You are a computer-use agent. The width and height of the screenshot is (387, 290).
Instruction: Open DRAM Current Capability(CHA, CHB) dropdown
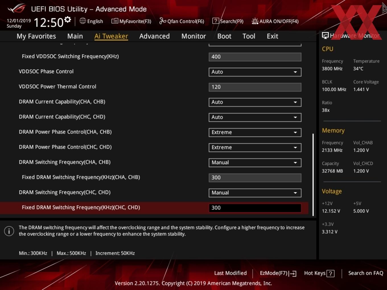(x=255, y=102)
